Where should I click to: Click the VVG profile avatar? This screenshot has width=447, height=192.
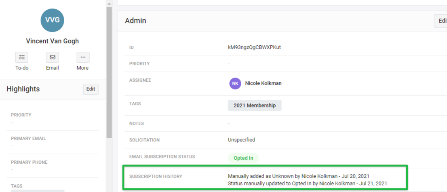pos(53,20)
